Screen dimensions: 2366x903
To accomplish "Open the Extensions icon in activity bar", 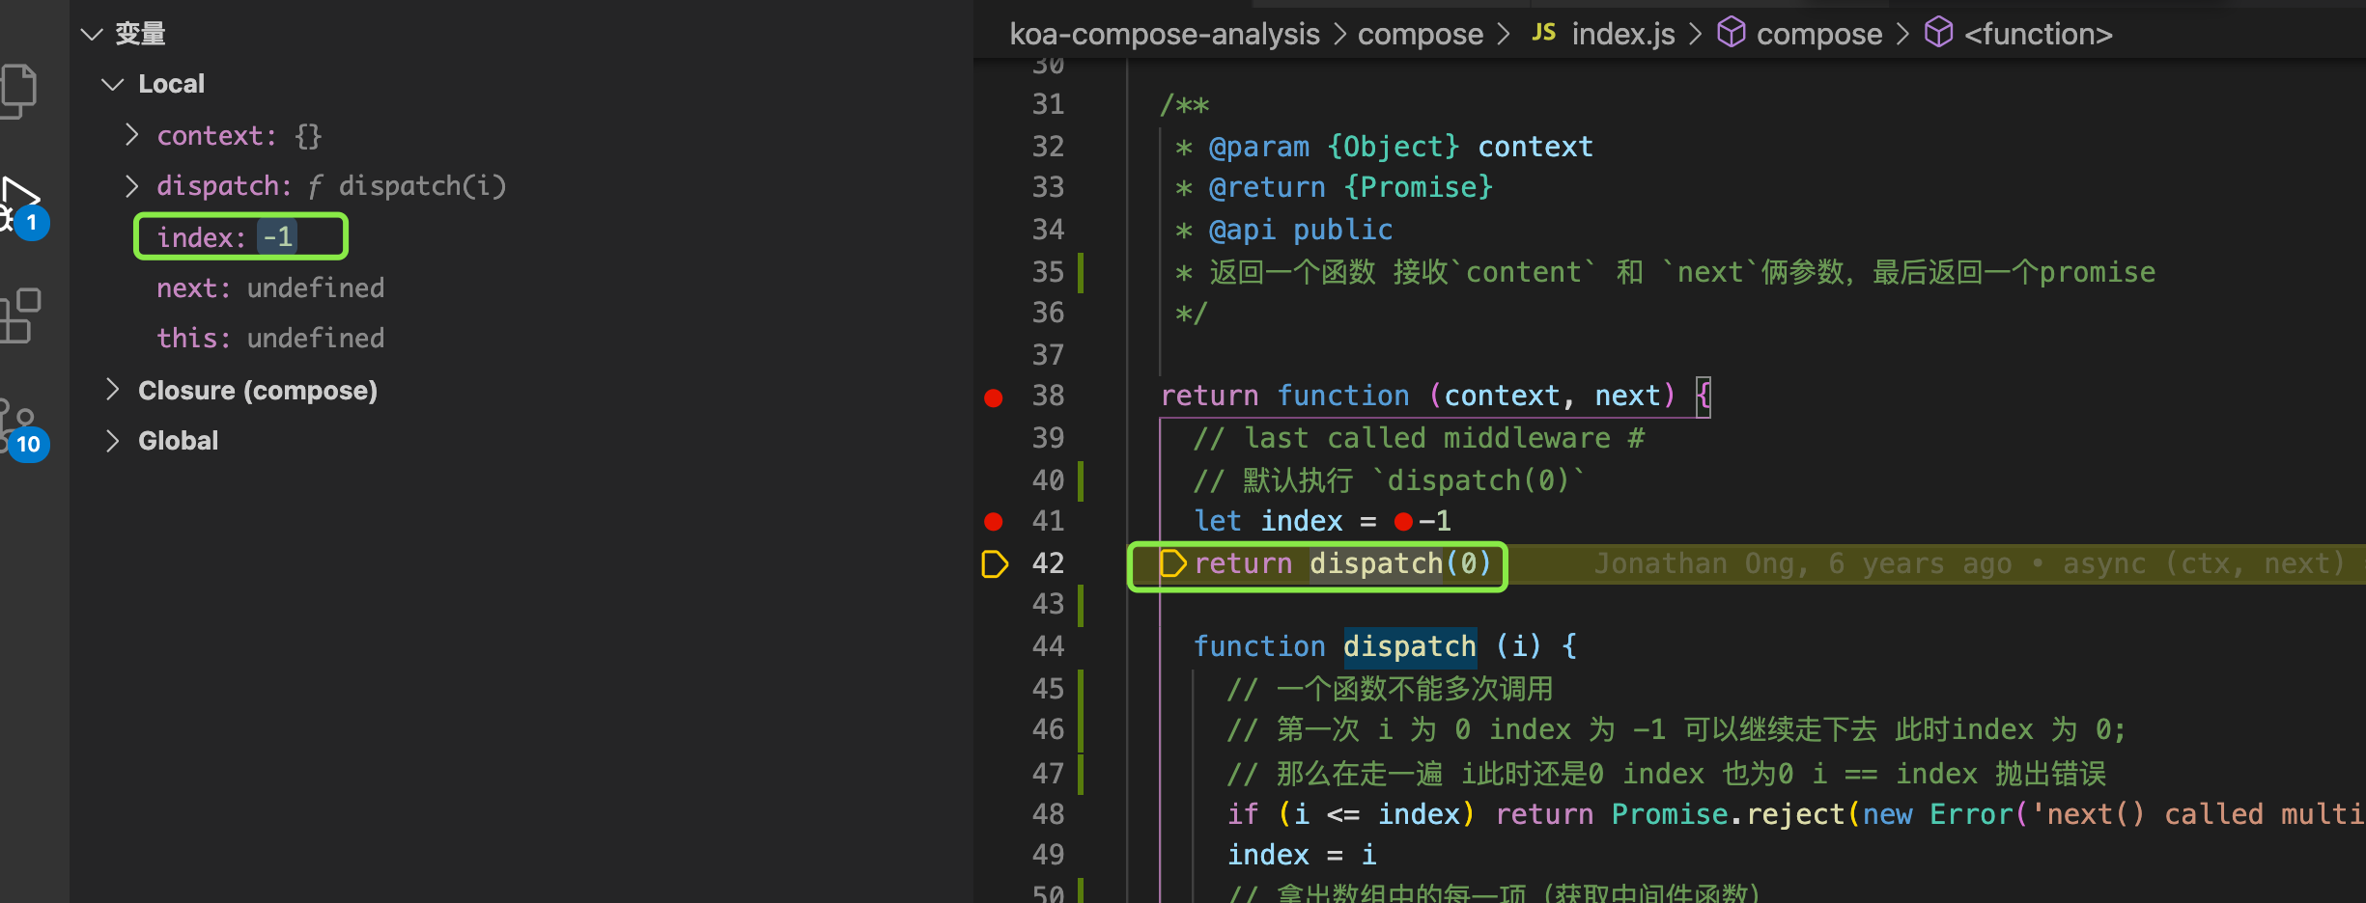I will [19, 315].
